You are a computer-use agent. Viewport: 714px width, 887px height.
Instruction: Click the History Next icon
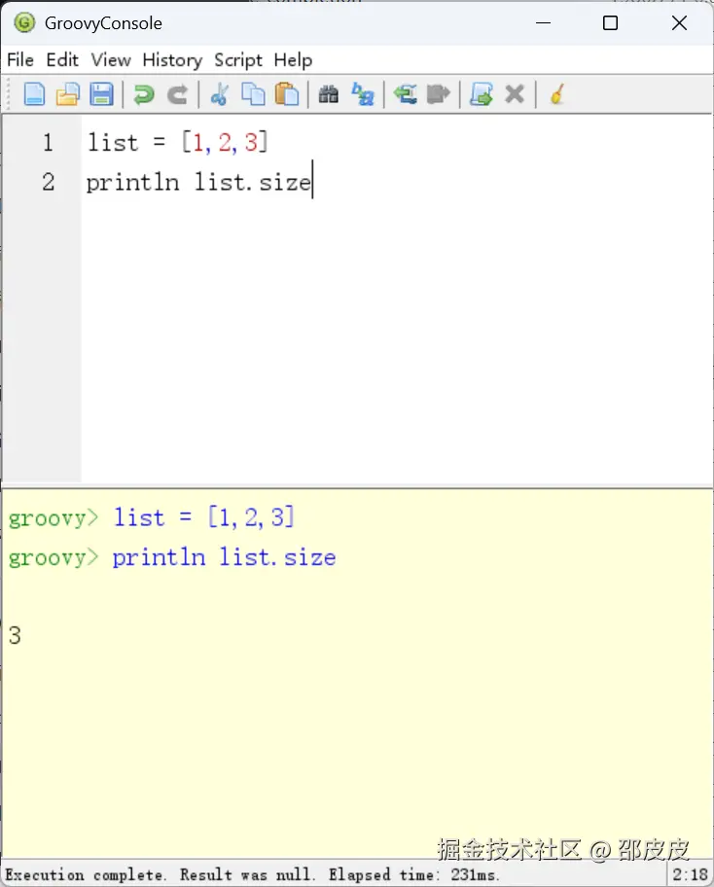[x=439, y=94]
